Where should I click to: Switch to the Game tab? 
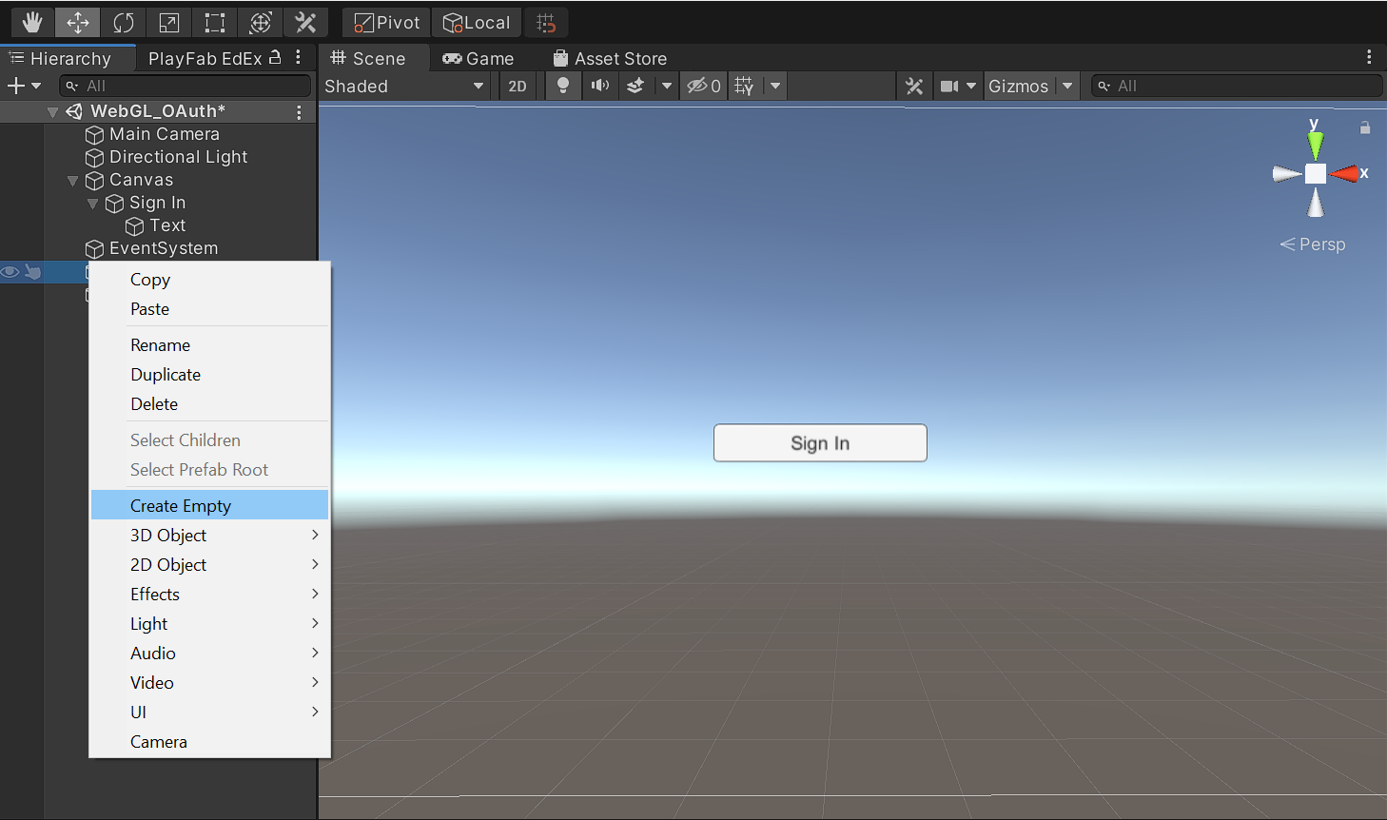click(x=479, y=58)
